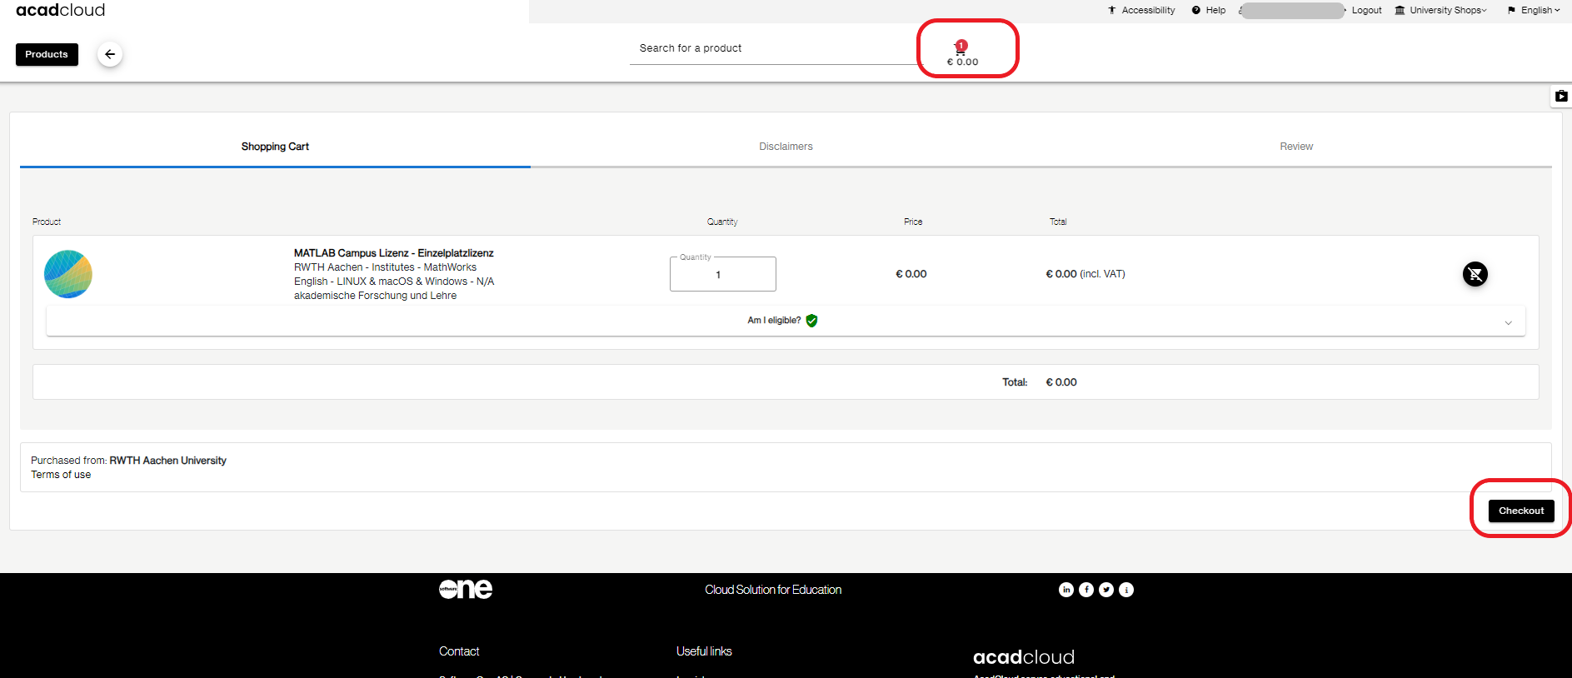Open the shopping cart icon in header

click(961, 48)
